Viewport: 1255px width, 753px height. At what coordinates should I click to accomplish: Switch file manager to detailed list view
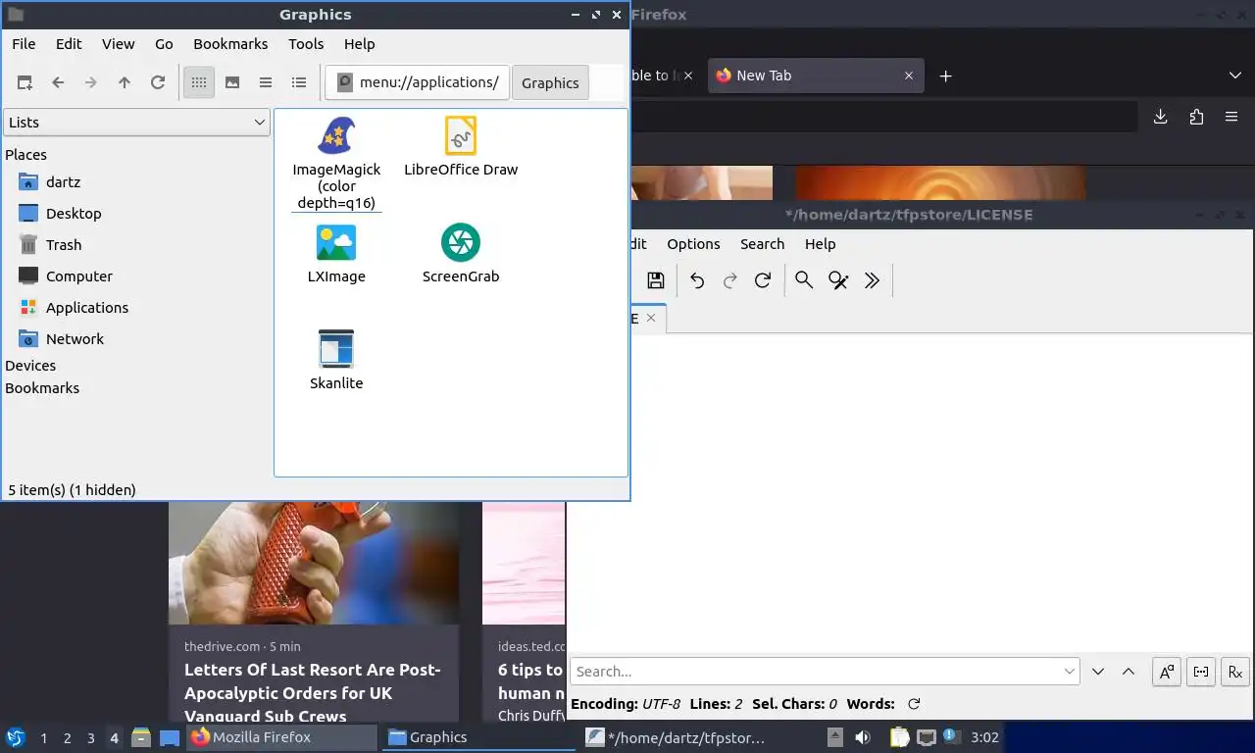tap(299, 82)
